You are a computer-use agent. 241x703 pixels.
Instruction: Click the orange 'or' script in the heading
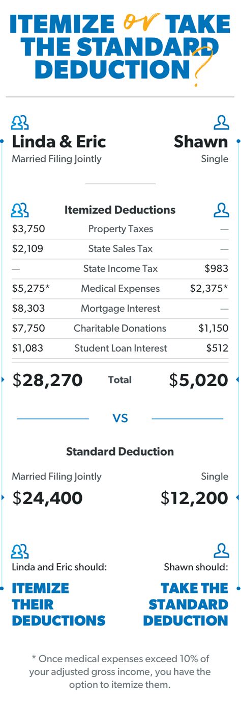tap(140, 23)
